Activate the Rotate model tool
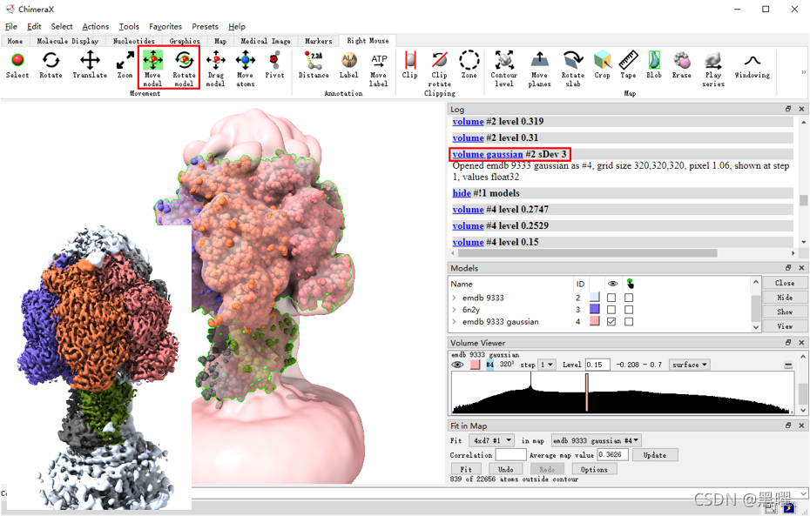Viewport: 810px width, 516px height. (184, 68)
